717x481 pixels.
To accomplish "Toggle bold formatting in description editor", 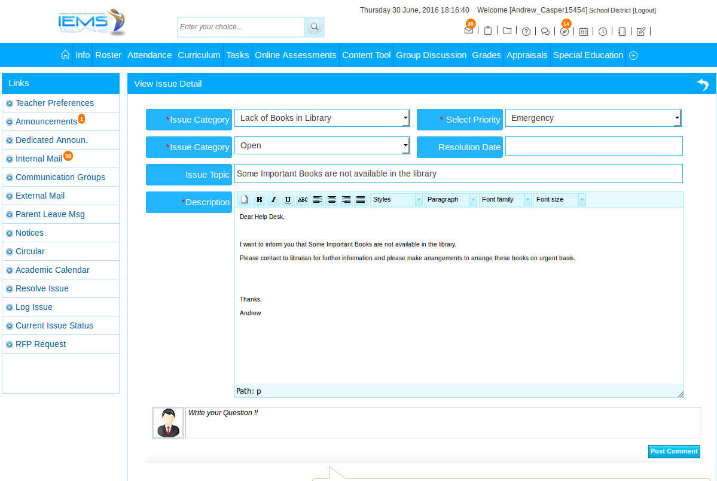I will 259,200.
